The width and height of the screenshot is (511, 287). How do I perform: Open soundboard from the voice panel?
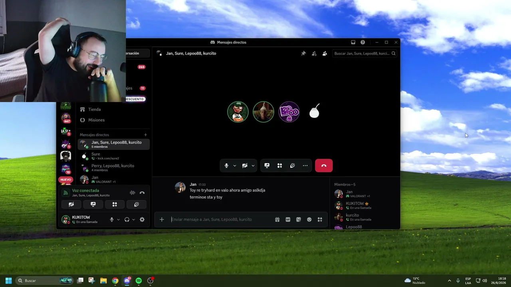[137, 204]
